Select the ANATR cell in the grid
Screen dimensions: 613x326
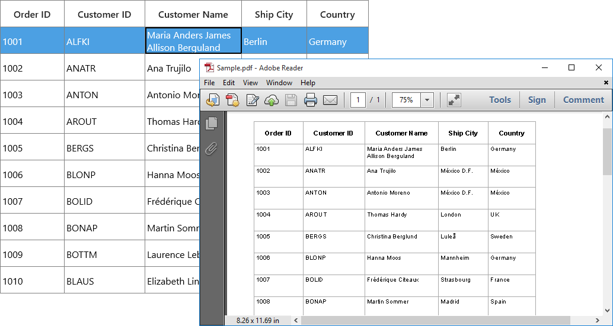(x=104, y=67)
